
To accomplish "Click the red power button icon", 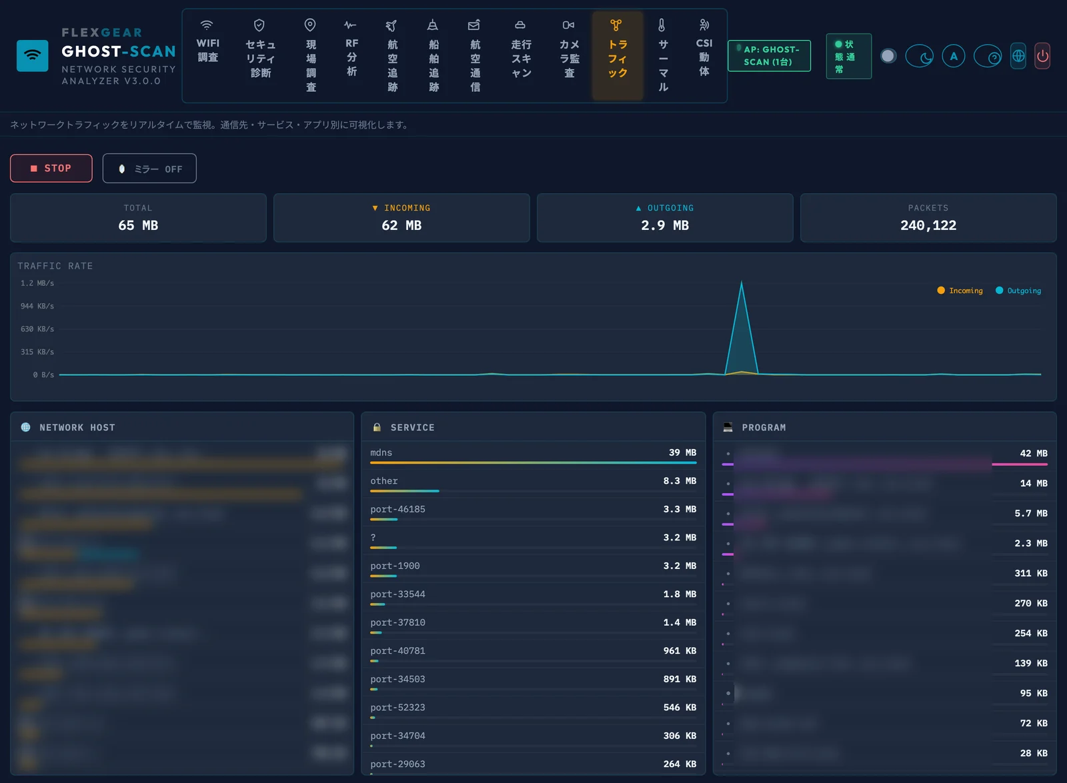I will click(1042, 56).
